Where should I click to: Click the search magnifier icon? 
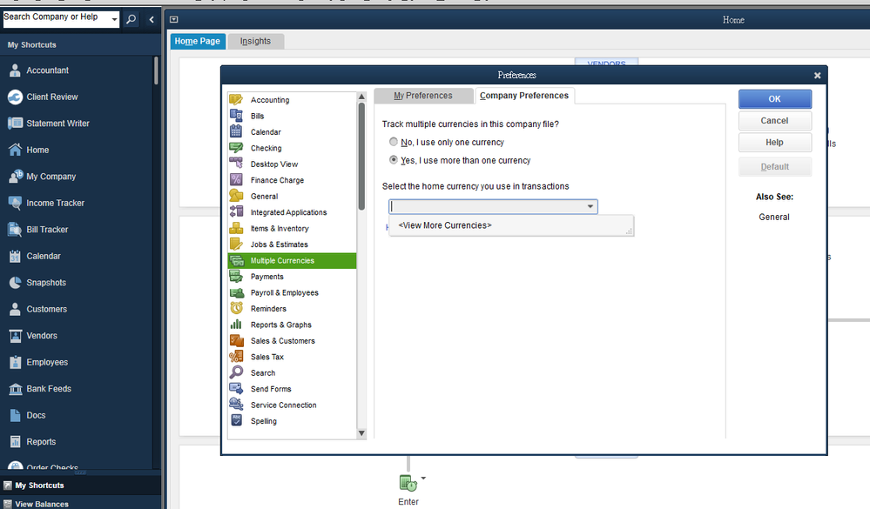[x=132, y=19]
